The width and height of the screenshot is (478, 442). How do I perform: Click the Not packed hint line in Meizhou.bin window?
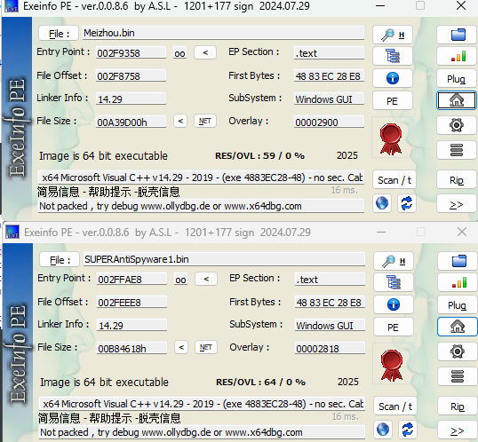(x=201, y=206)
